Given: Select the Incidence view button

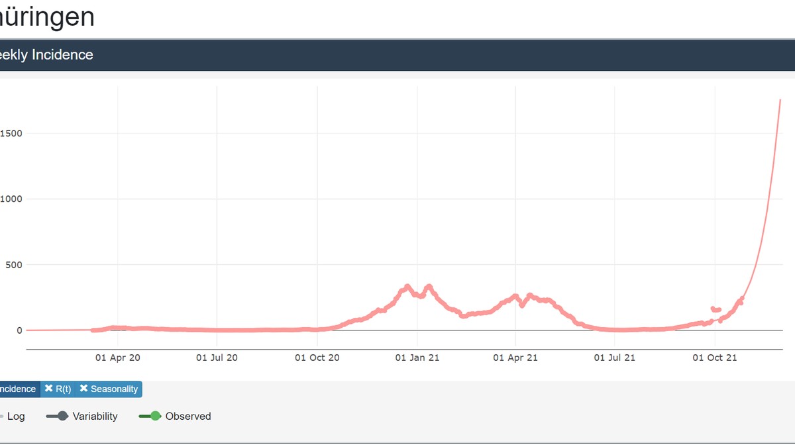Looking at the screenshot, I should [x=18, y=389].
